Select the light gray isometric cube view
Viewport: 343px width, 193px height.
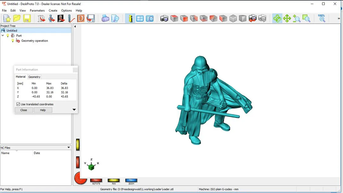click(233, 18)
